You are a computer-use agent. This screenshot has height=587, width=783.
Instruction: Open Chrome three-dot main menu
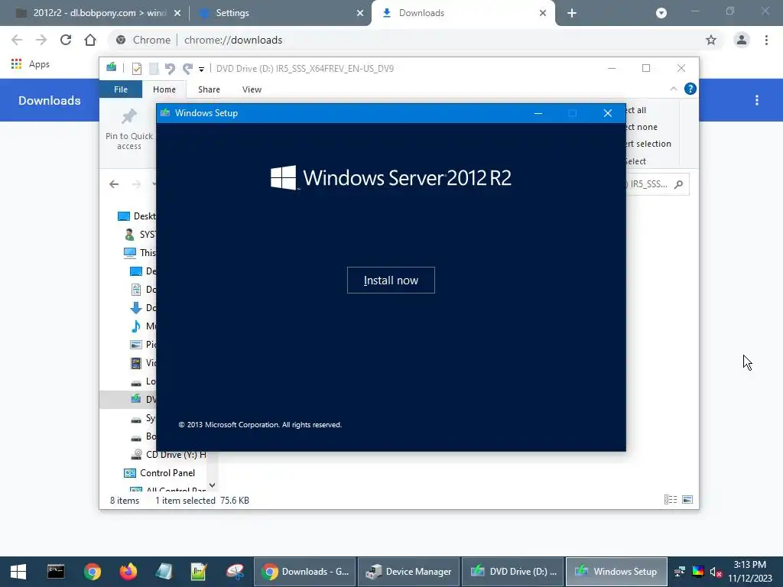tap(766, 40)
